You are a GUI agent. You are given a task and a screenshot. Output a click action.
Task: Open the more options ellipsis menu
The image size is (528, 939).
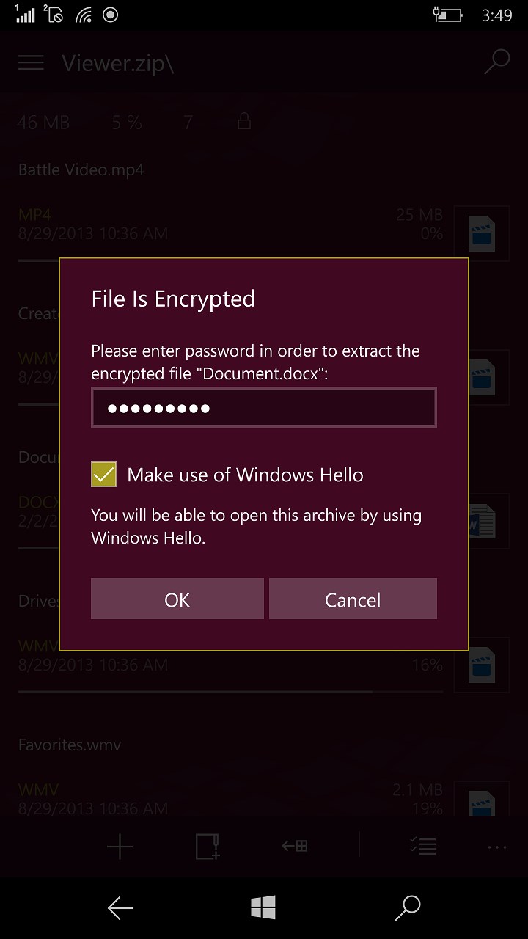point(496,847)
